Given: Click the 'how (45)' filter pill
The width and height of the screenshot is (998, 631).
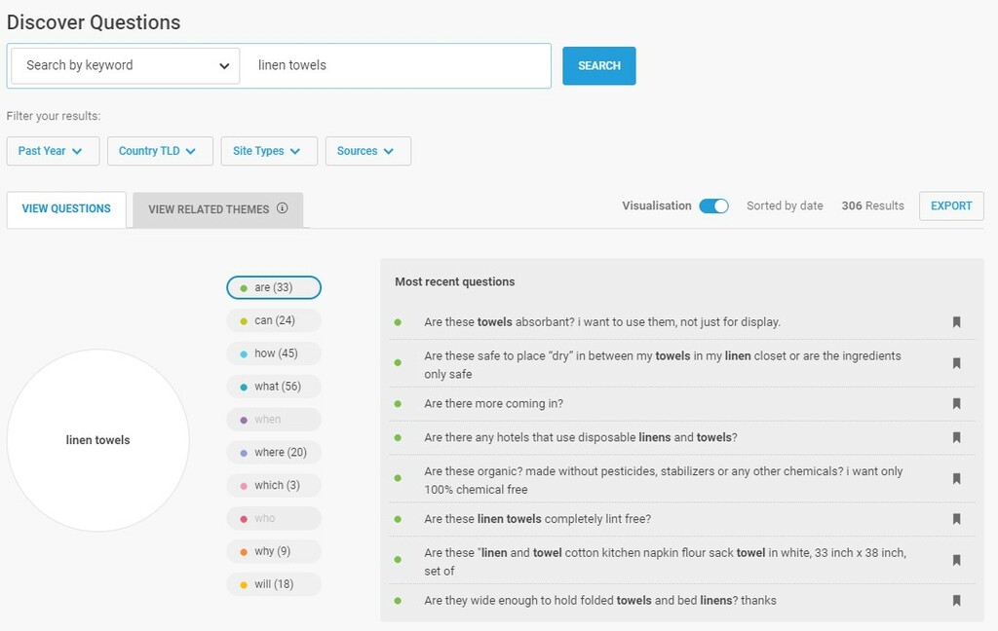Looking at the screenshot, I should click(274, 353).
